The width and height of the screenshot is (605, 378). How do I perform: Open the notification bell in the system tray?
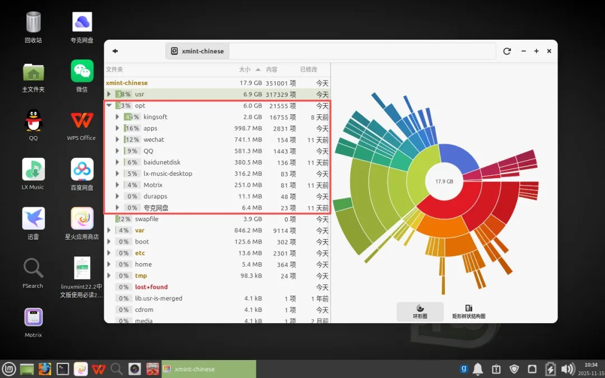pos(478,369)
